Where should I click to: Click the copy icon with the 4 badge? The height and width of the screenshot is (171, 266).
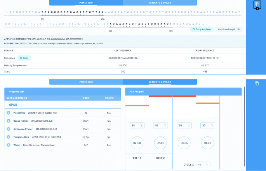pos(256,5)
